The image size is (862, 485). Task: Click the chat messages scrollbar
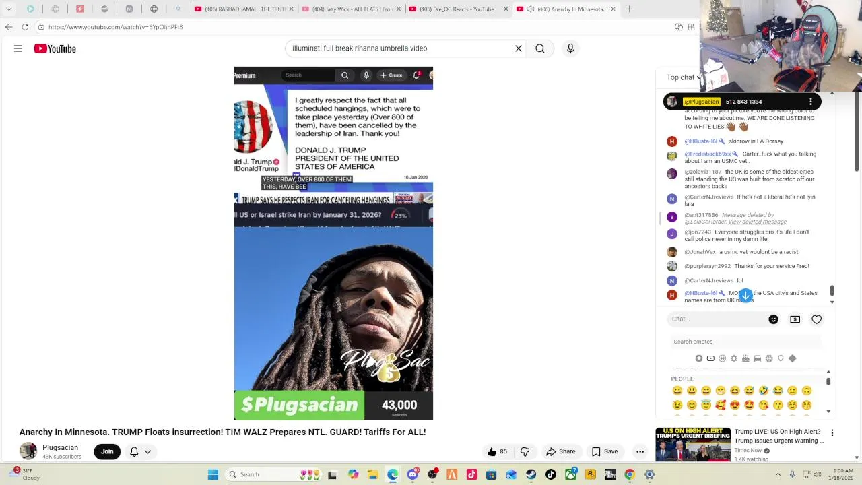(x=832, y=290)
